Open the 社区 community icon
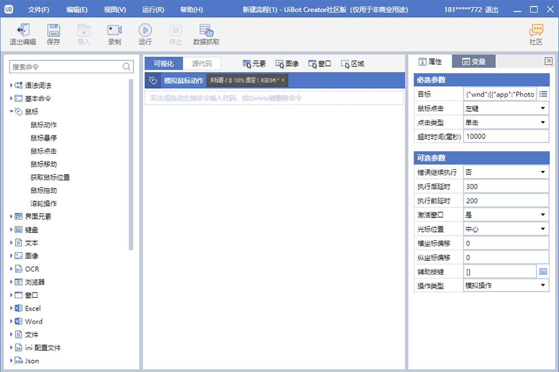Image resolution: width=559 pixels, height=372 pixels. coord(536,35)
